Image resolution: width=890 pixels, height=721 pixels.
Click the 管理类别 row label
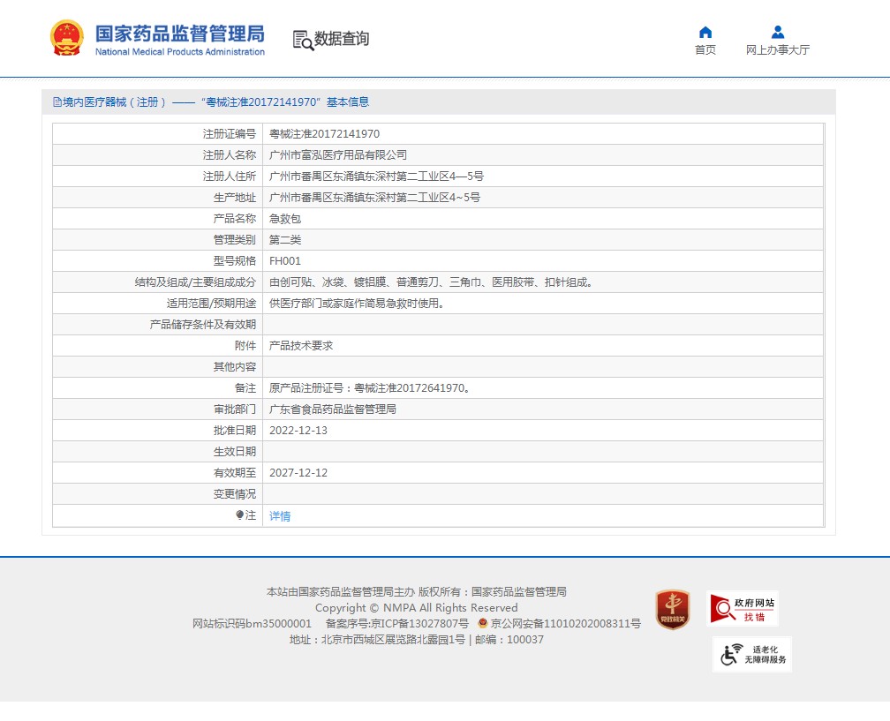point(235,240)
